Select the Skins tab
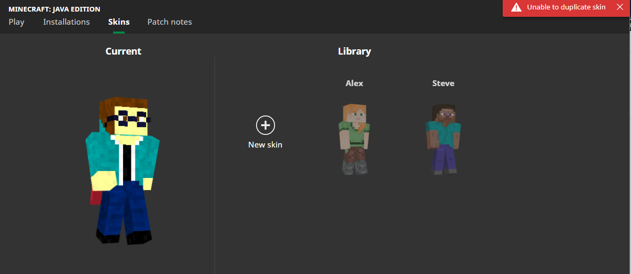This screenshot has width=631, height=274. (119, 22)
